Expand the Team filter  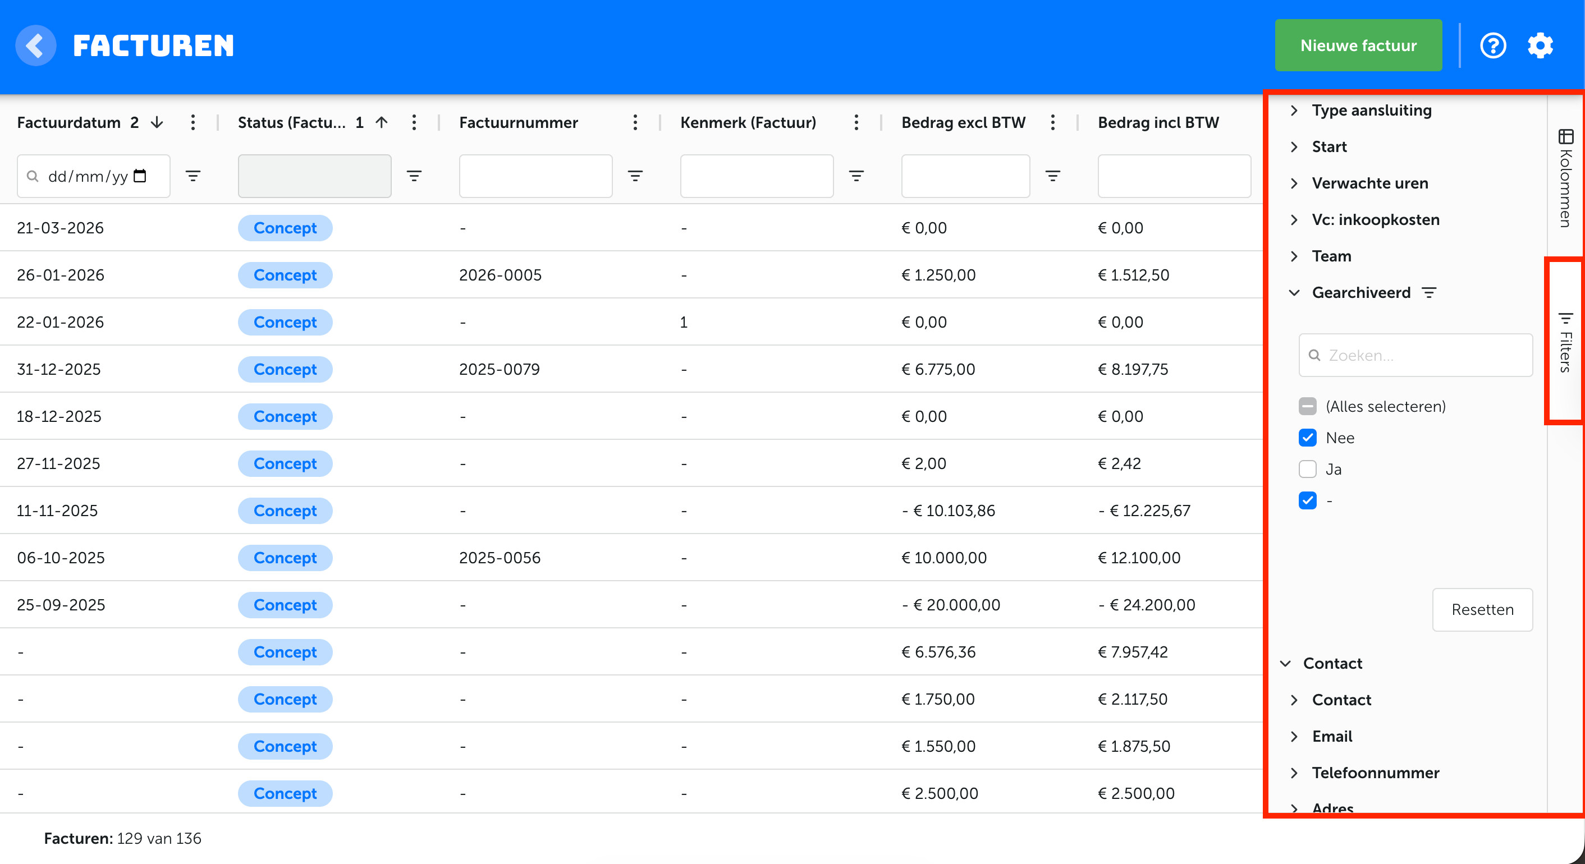[1294, 256]
